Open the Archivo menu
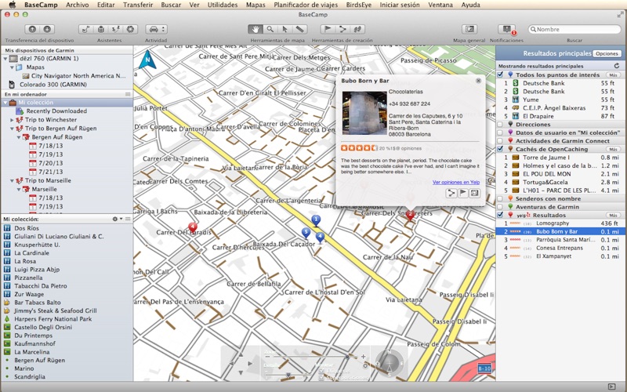The width and height of the screenshot is (627, 392). (x=77, y=5)
